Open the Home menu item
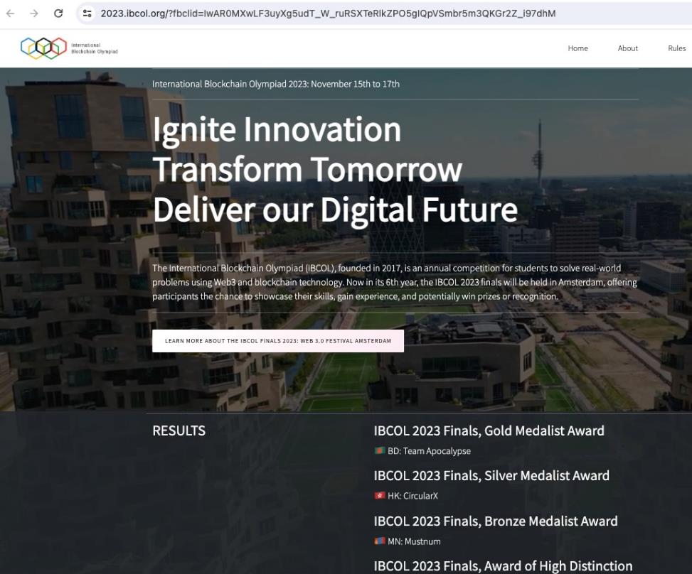Screen dimensions: 692x574 point(577,48)
